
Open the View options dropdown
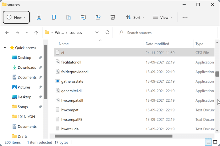pyautogui.click(x=162, y=17)
